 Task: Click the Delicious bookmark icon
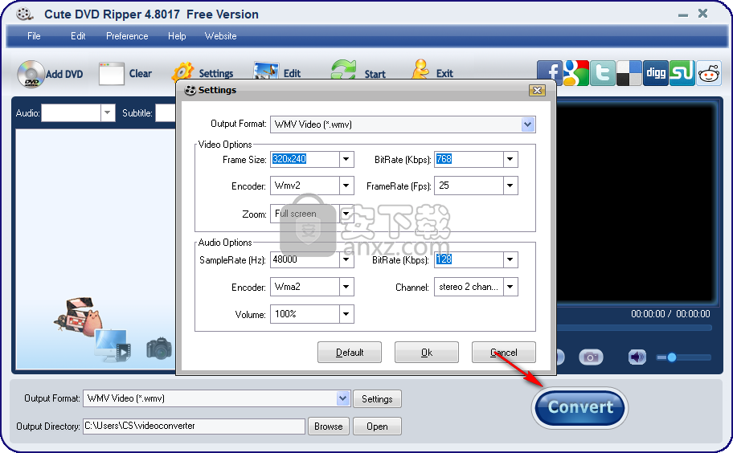pyautogui.click(x=629, y=73)
